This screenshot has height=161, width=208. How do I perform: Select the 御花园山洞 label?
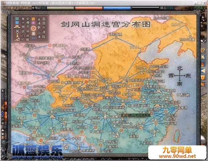172,102
